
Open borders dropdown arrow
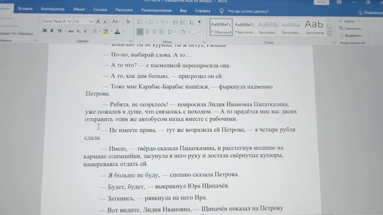200,32
